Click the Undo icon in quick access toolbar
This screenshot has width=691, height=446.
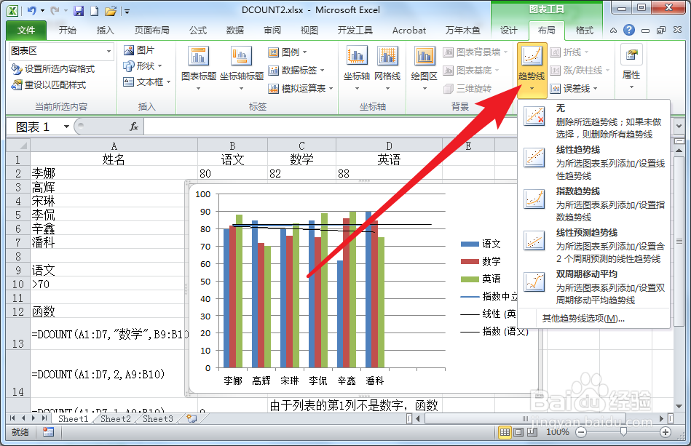[32, 11]
